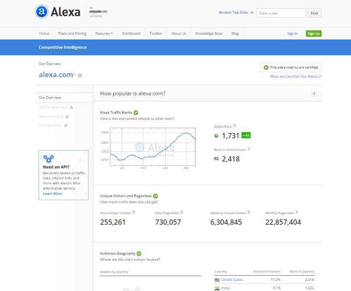Click the Alexa logo icon
Screen dimensions: 351x291
pyautogui.click(x=42, y=11)
